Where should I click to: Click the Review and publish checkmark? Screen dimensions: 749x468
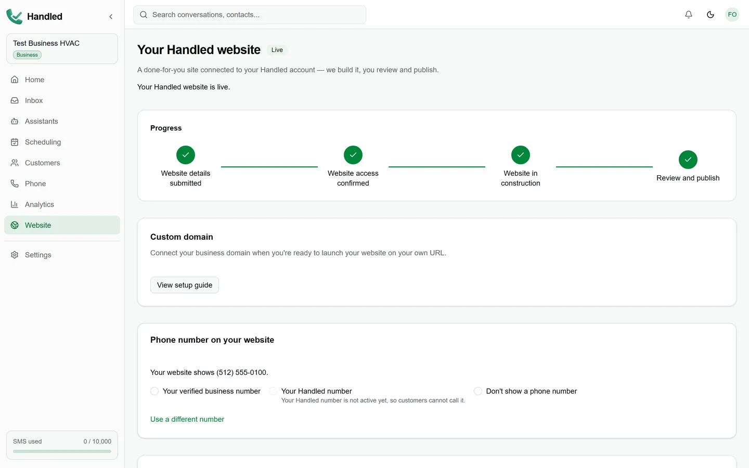(x=688, y=160)
